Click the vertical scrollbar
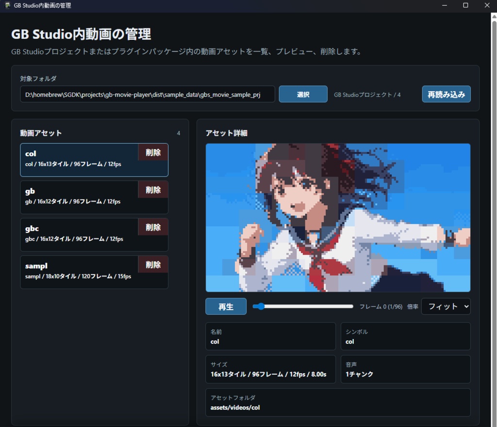 pos(494,220)
